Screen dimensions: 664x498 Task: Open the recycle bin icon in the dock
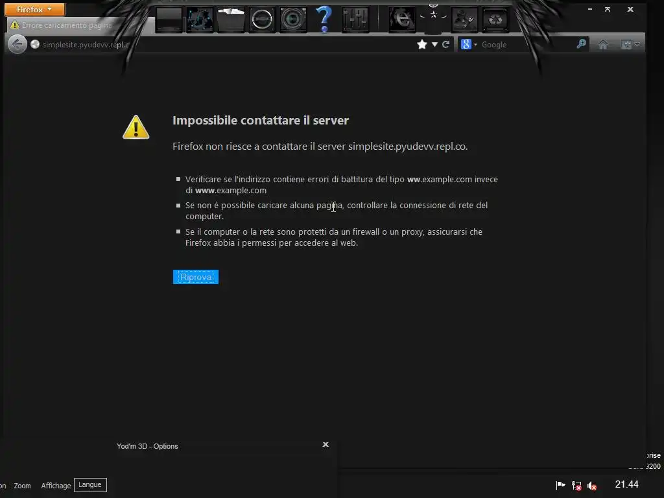pyautogui.click(x=495, y=19)
